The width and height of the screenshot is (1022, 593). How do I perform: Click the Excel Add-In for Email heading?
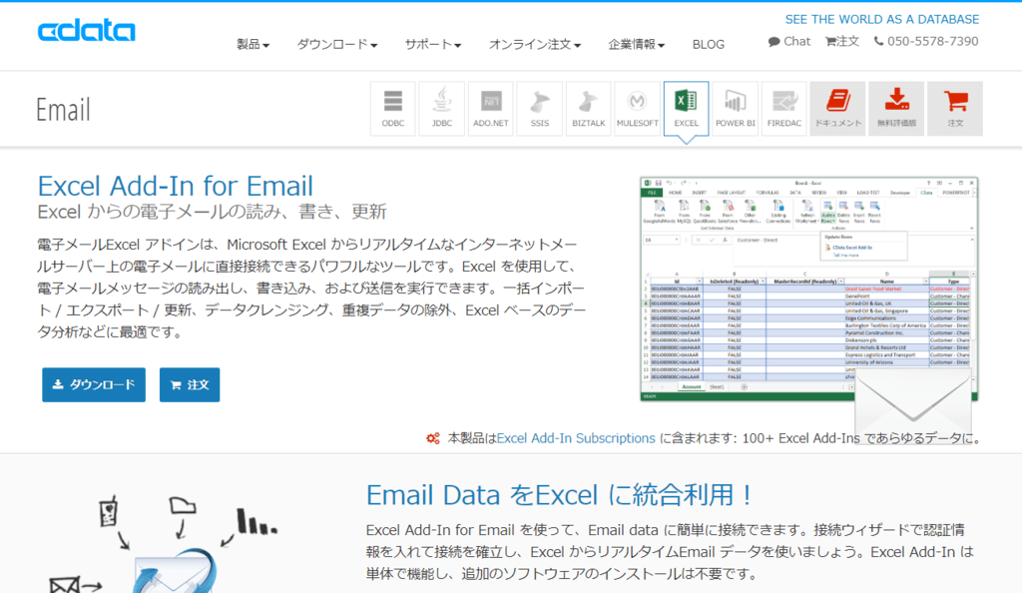click(x=176, y=187)
